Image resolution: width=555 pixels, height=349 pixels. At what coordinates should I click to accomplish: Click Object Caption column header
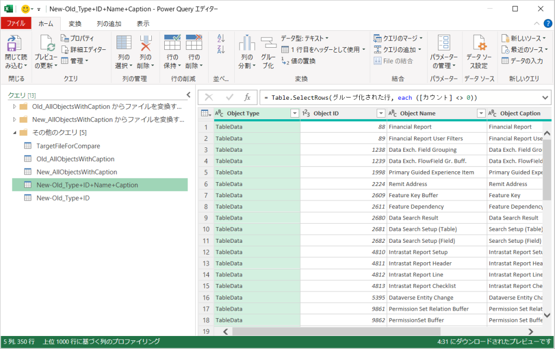point(519,113)
